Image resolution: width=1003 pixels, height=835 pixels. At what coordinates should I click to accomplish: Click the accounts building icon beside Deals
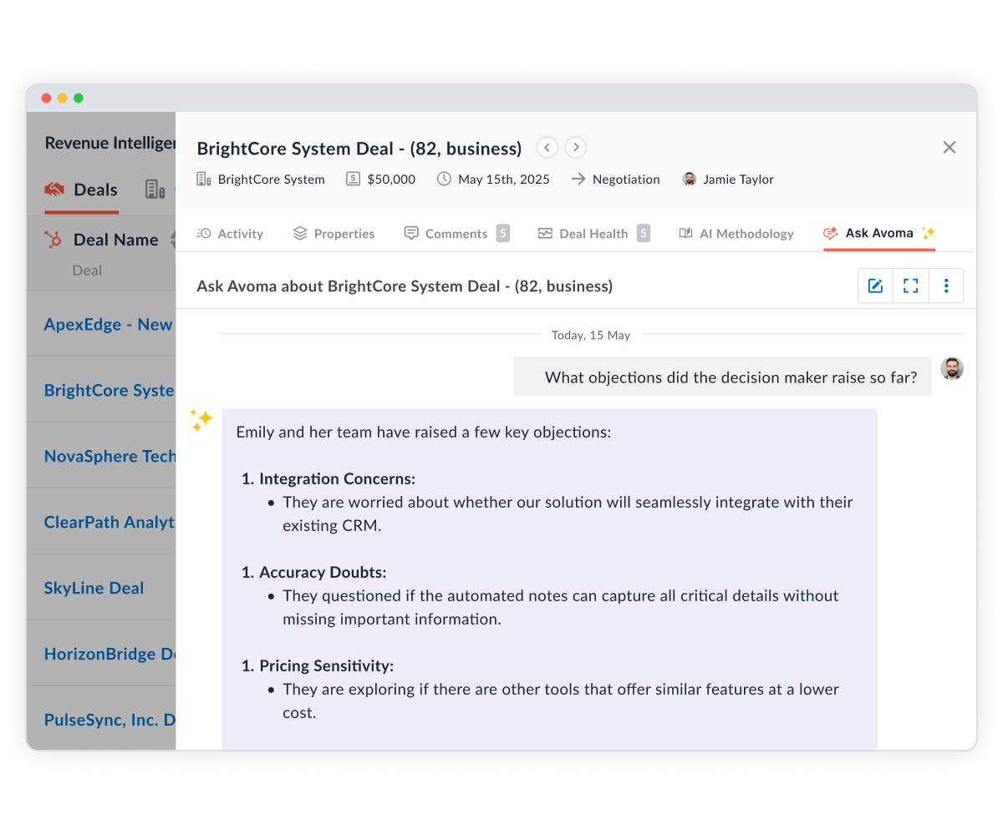[x=155, y=190]
